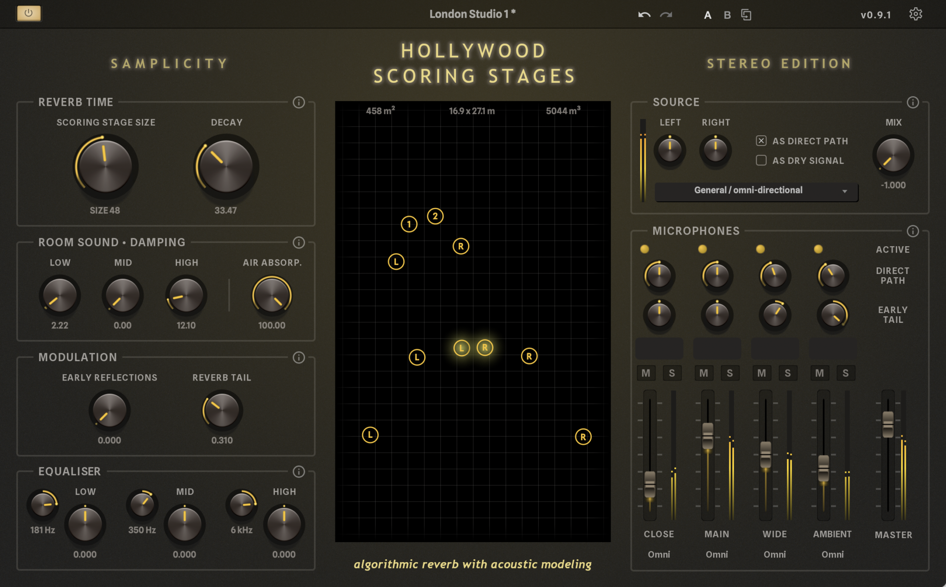Click the undo arrow icon
The height and width of the screenshot is (587, 946).
pyautogui.click(x=644, y=15)
